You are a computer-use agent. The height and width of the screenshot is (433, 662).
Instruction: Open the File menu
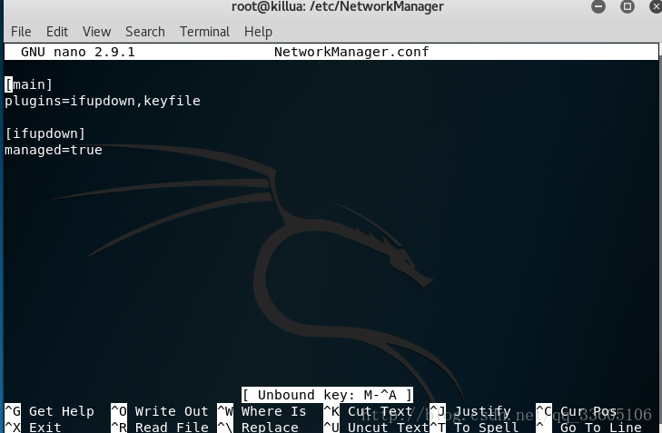[21, 32]
